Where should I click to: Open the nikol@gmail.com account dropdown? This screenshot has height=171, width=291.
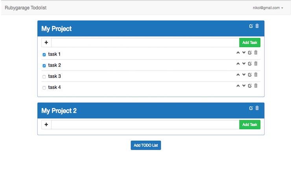(268, 7)
